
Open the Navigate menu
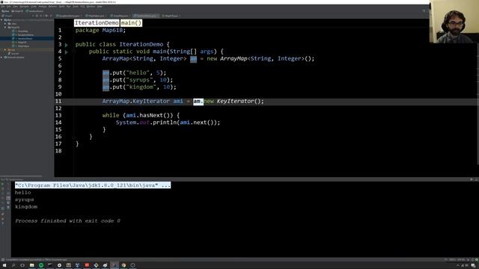pyautogui.click(x=25, y=7)
